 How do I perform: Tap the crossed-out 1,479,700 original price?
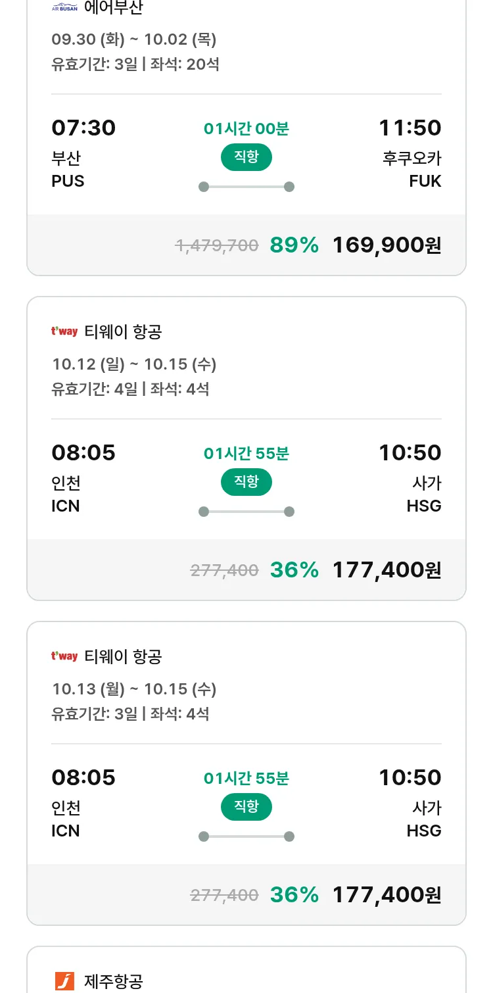tap(217, 246)
